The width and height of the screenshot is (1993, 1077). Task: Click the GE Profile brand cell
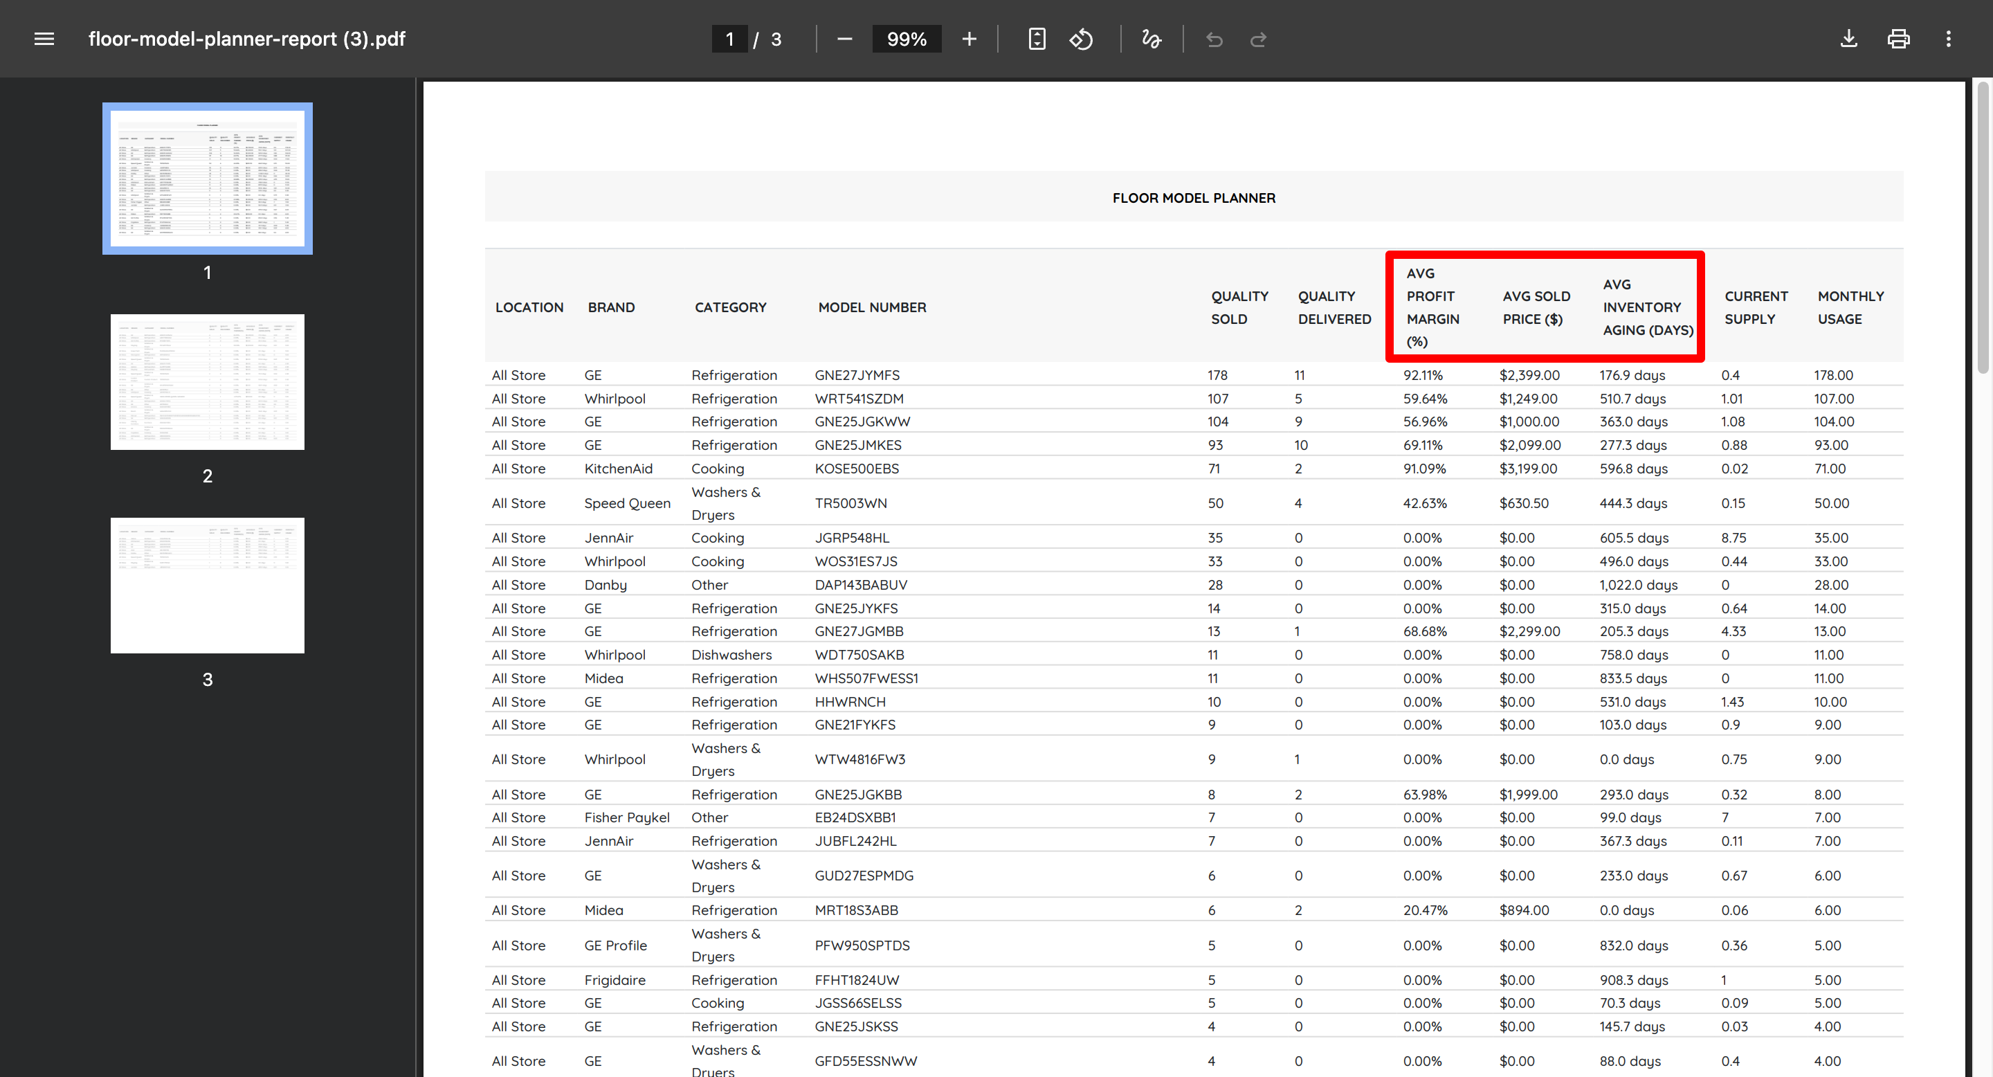(x=615, y=945)
